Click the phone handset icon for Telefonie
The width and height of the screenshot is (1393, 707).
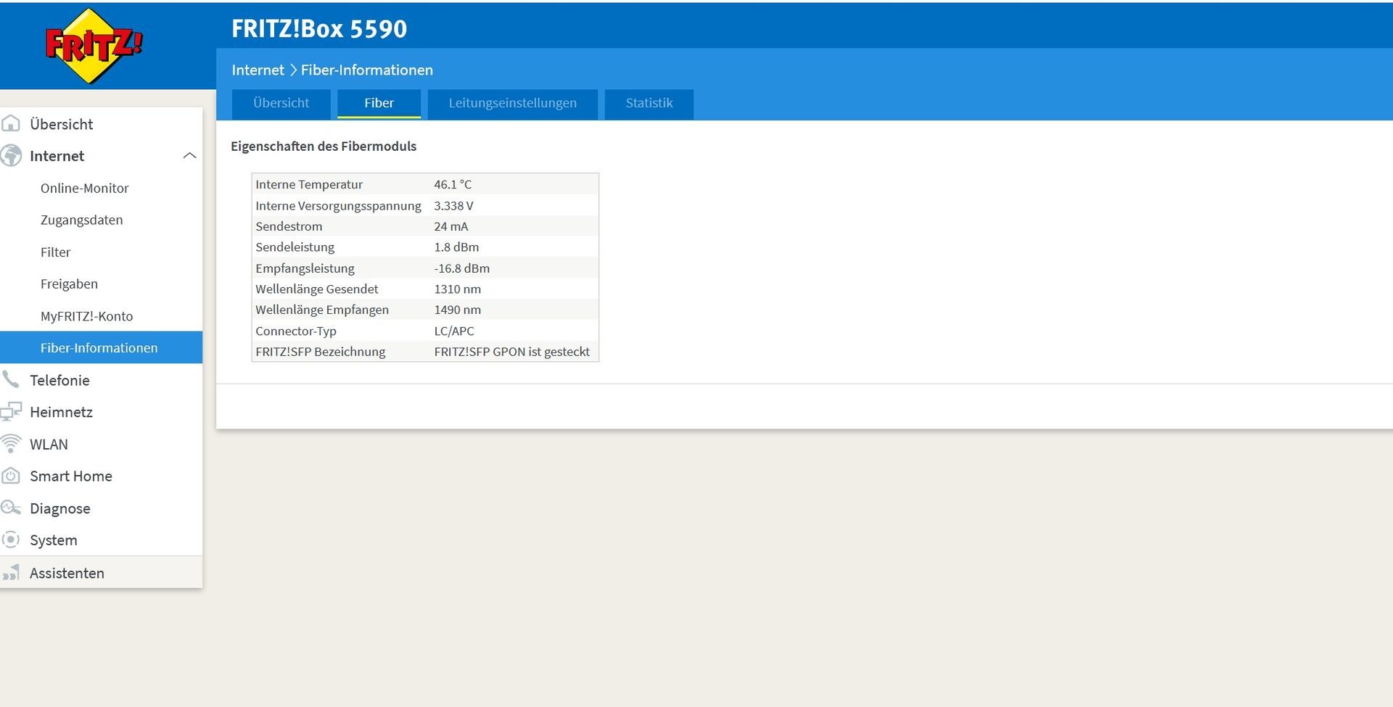coord(11,379)
